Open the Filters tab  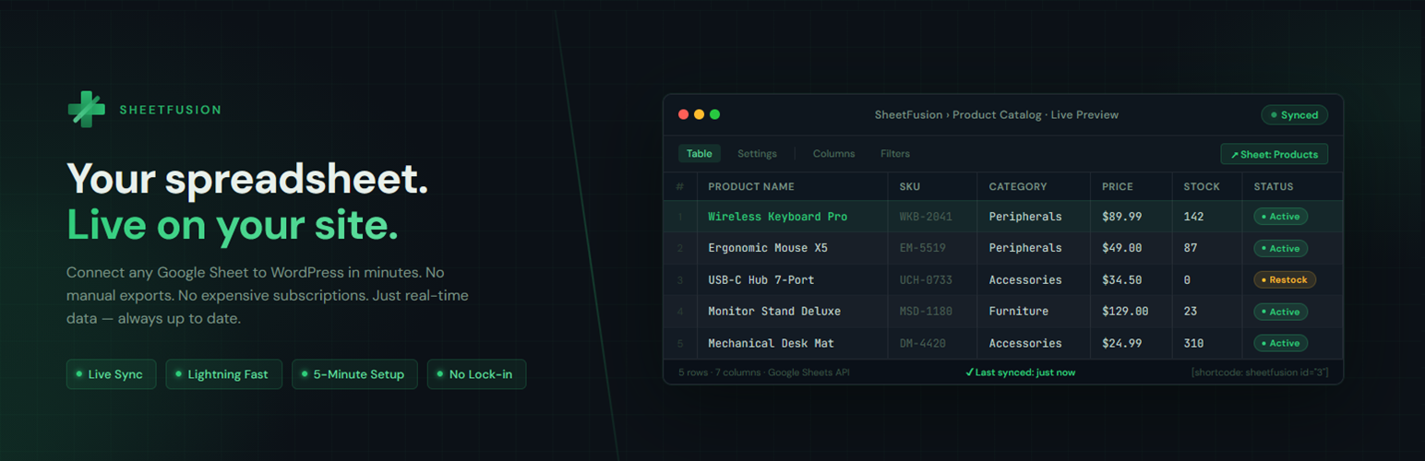tap(895, 154)
